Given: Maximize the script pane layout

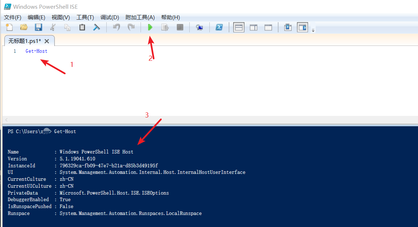Looking at the screenshot, I should 268,27.
